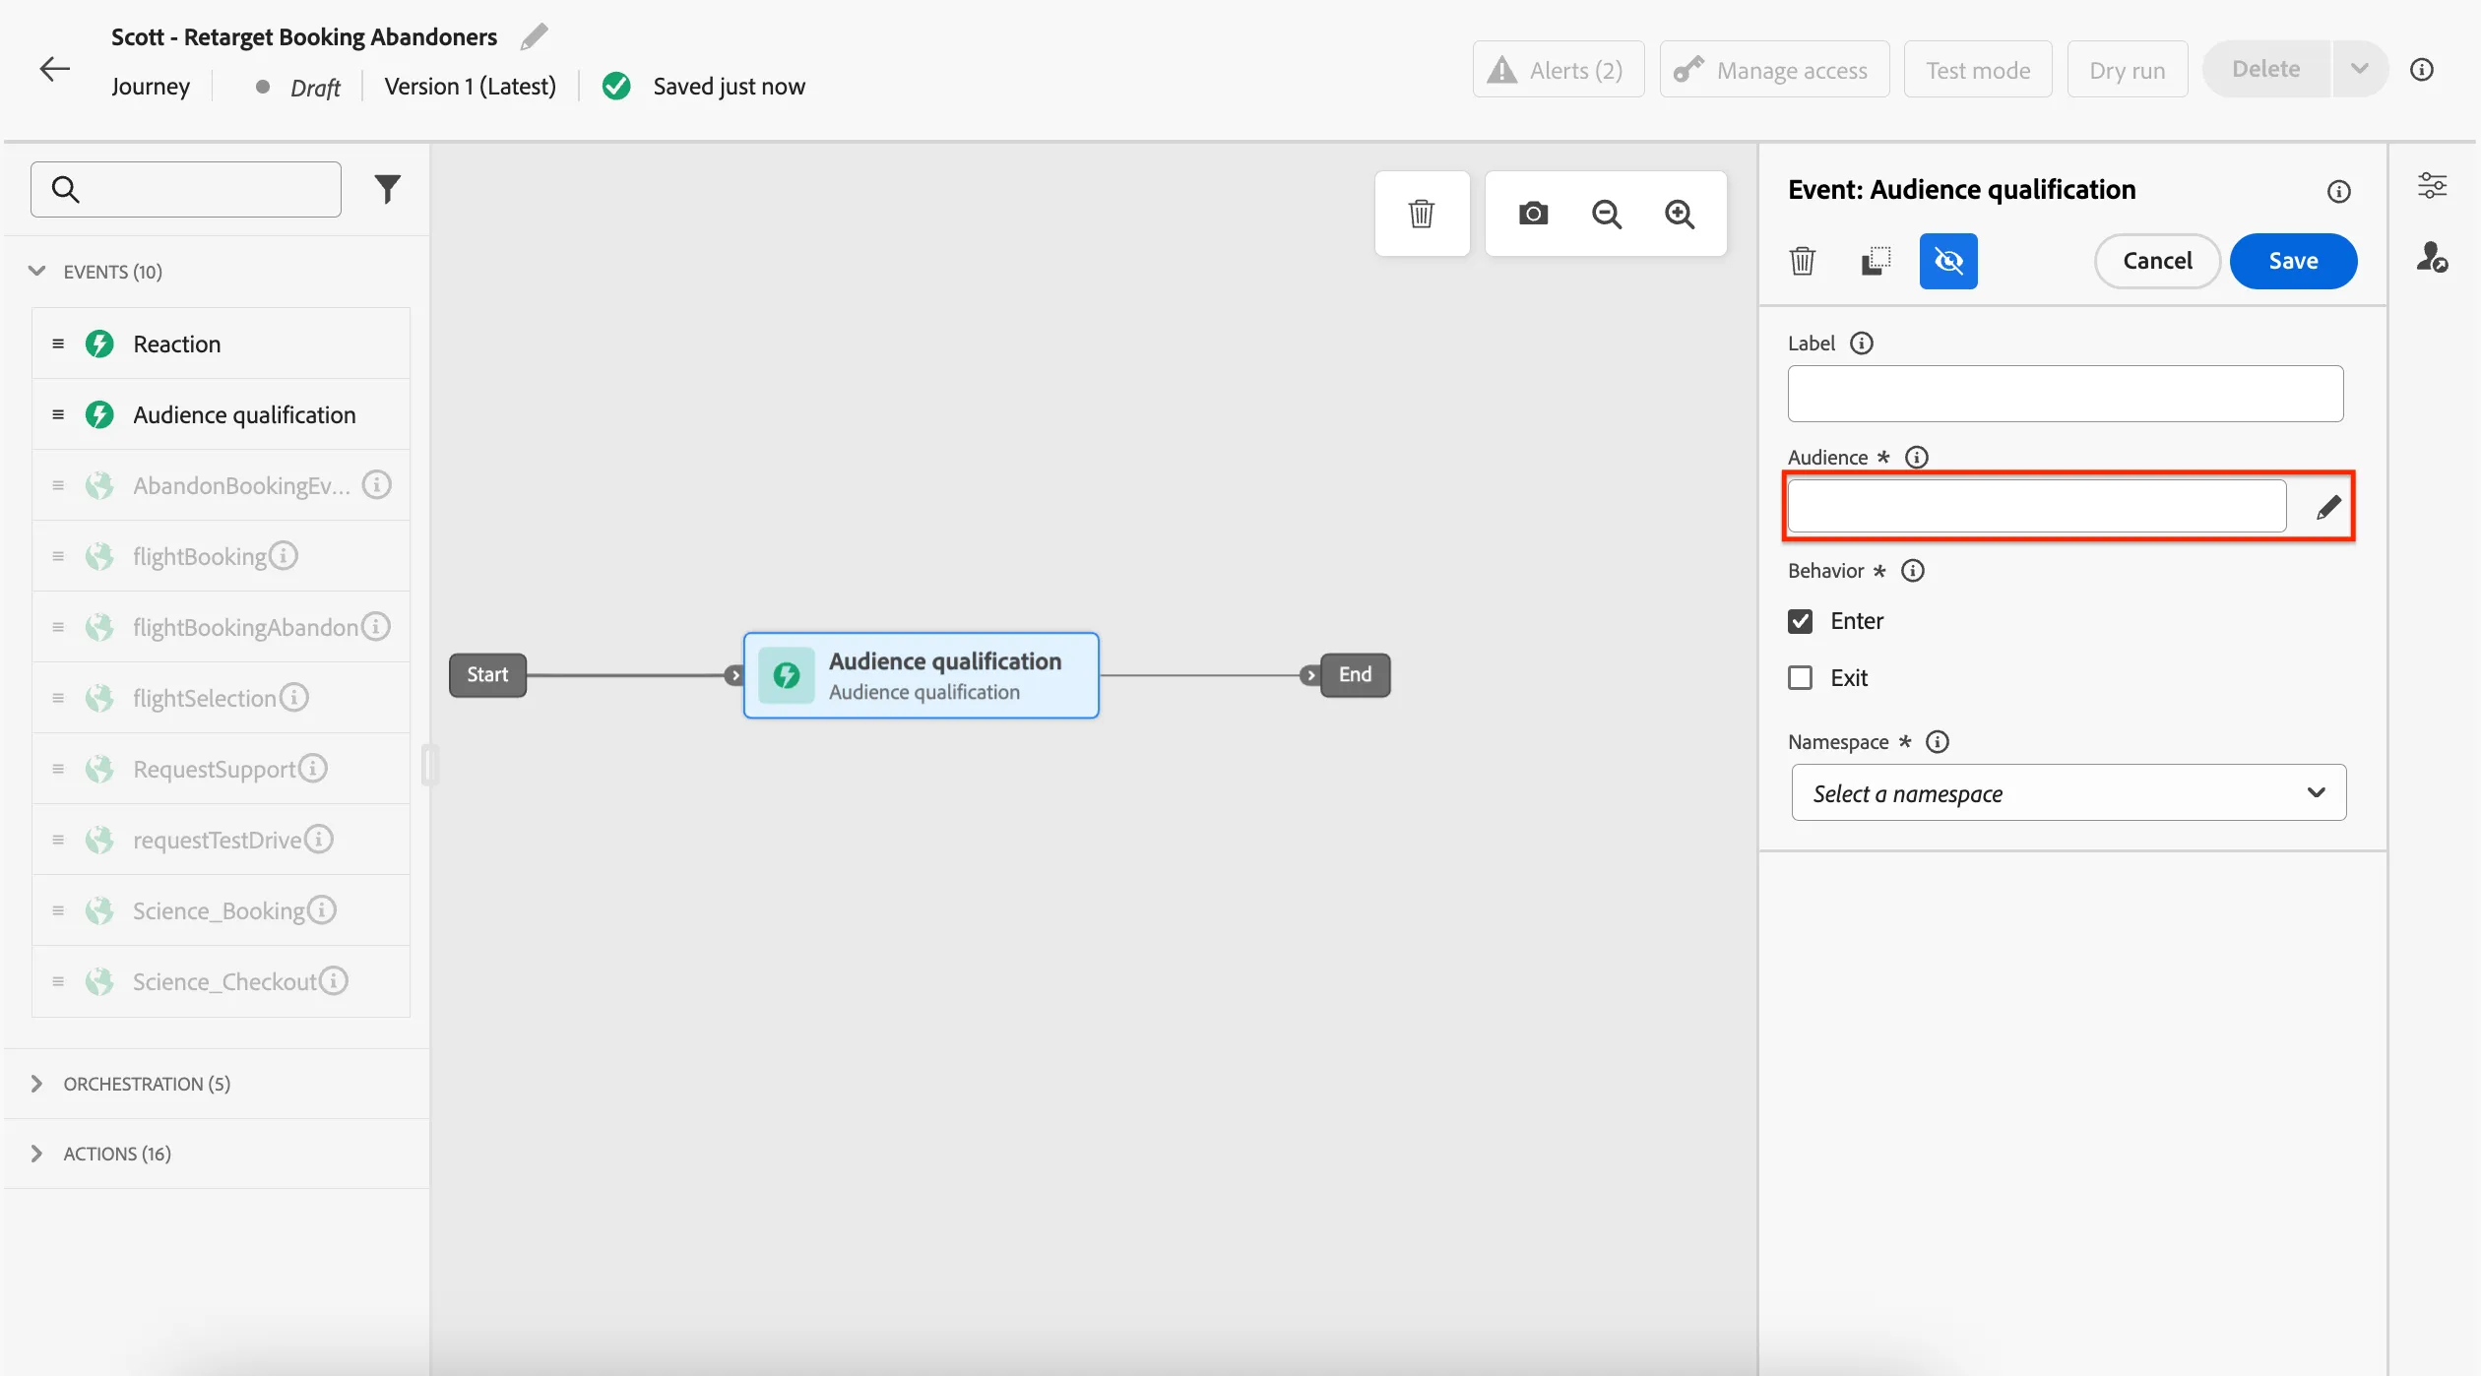Zoom out of the journey canvas
Viewport: 2481px width, 1376px height.
tap(1607, 214)
